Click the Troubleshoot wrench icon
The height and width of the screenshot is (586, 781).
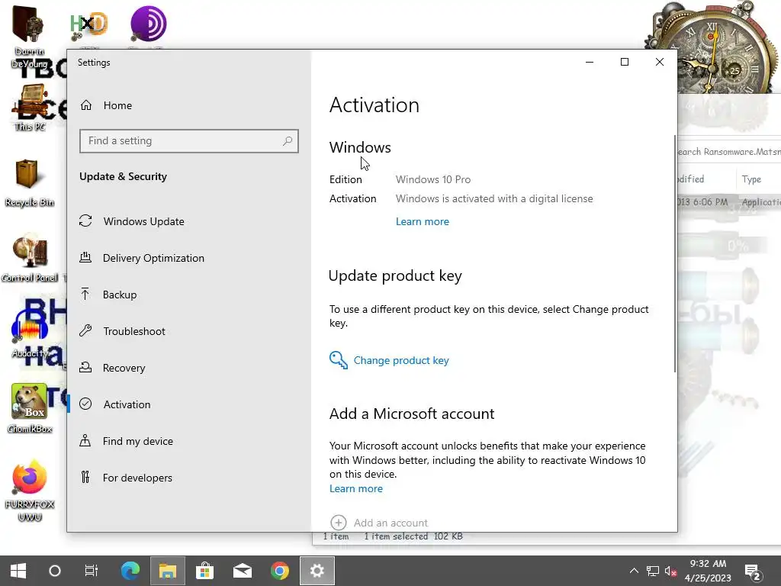tap(85, 330)
